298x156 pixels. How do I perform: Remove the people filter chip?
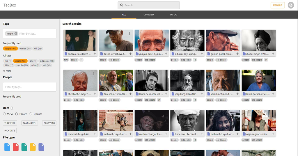tap(16, 34)
